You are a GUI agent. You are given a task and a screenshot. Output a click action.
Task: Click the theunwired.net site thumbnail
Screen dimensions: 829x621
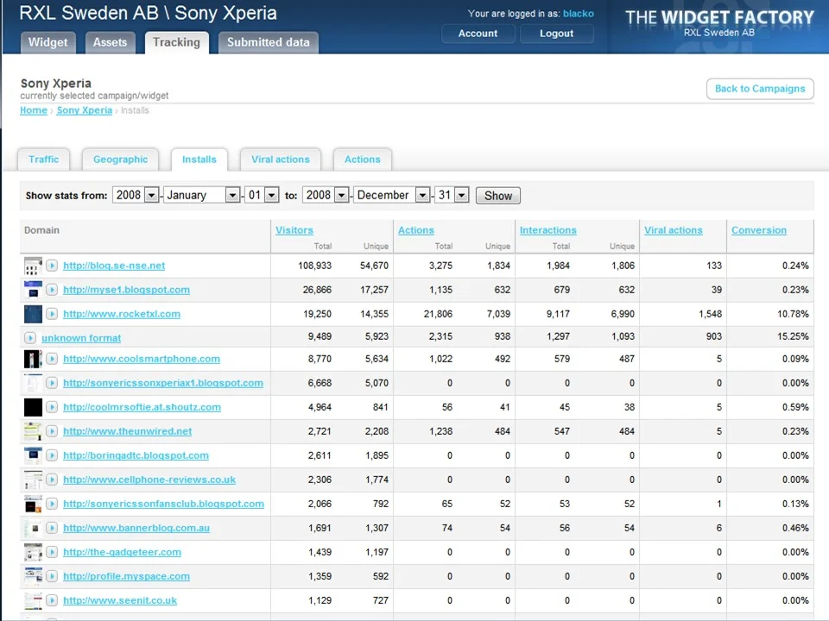point(33,431)
